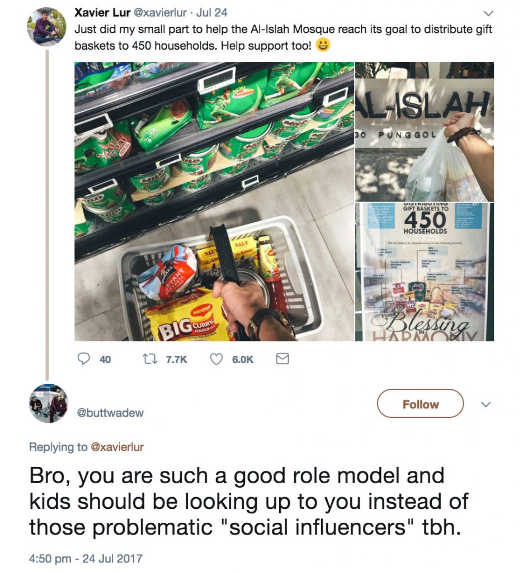Share tweet via envelope message icon
Image resolution: width=523 pixels, height=572 pixels.
pyautogui.click(x=282, y=359)
